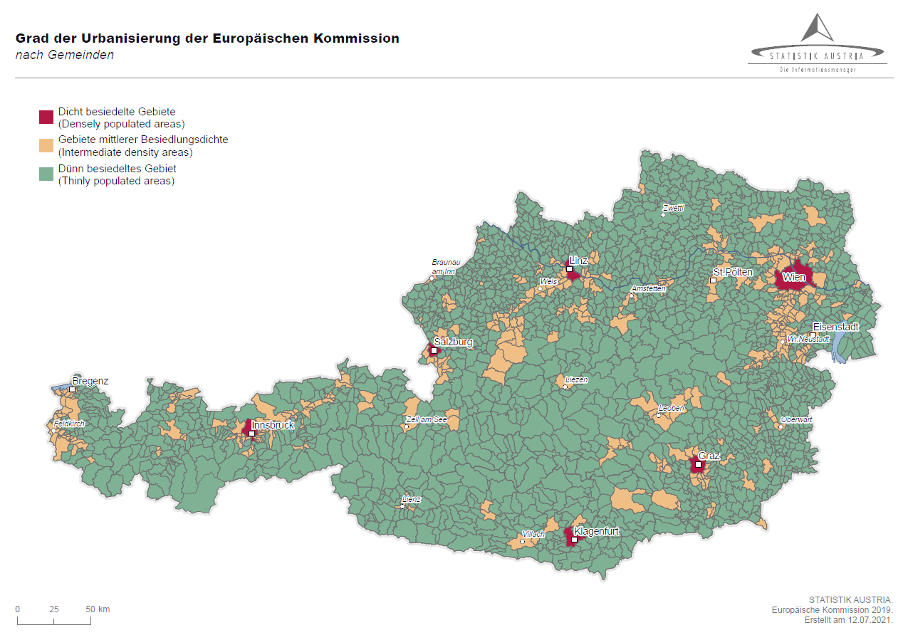This screenshot has width=908, height=640.
Task: Click the Villach town label
Action: tap(533, 534)
